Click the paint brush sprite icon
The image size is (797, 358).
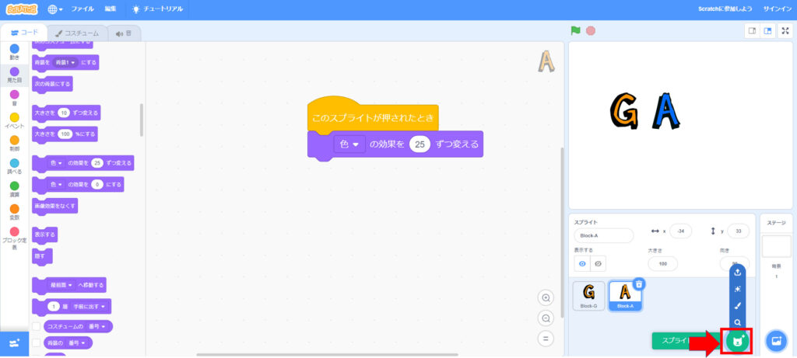[738, 306]
